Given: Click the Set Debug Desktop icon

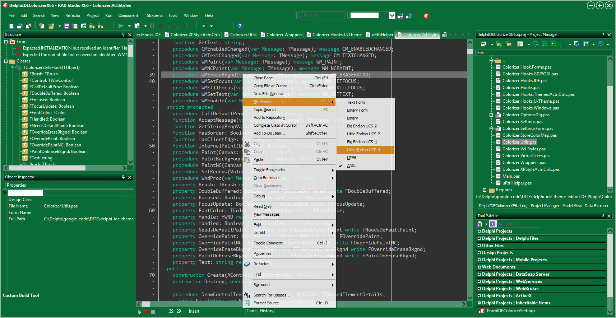Looking at the screenshot, I should point(409,16).
